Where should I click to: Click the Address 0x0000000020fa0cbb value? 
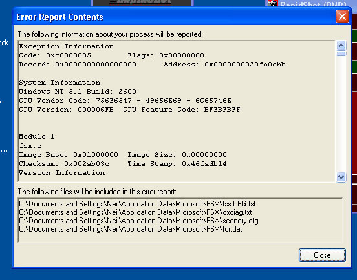245,65
